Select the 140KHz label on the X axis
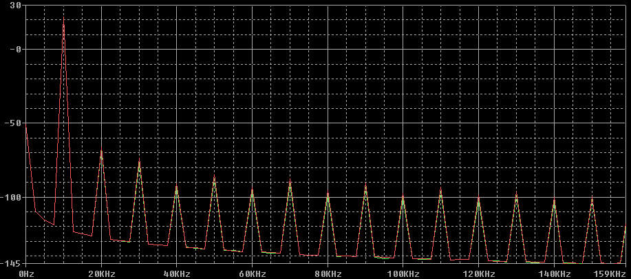The height and width of the screenshot is (279, 631). [x=554, y=274]
